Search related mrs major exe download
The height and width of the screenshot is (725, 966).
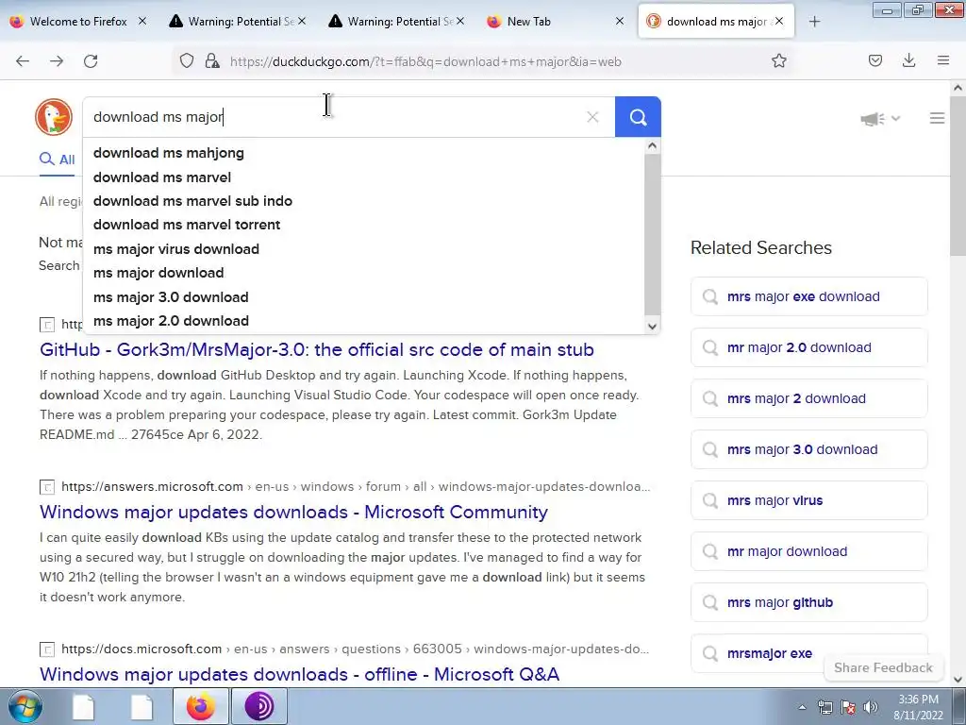click(808, 296)
